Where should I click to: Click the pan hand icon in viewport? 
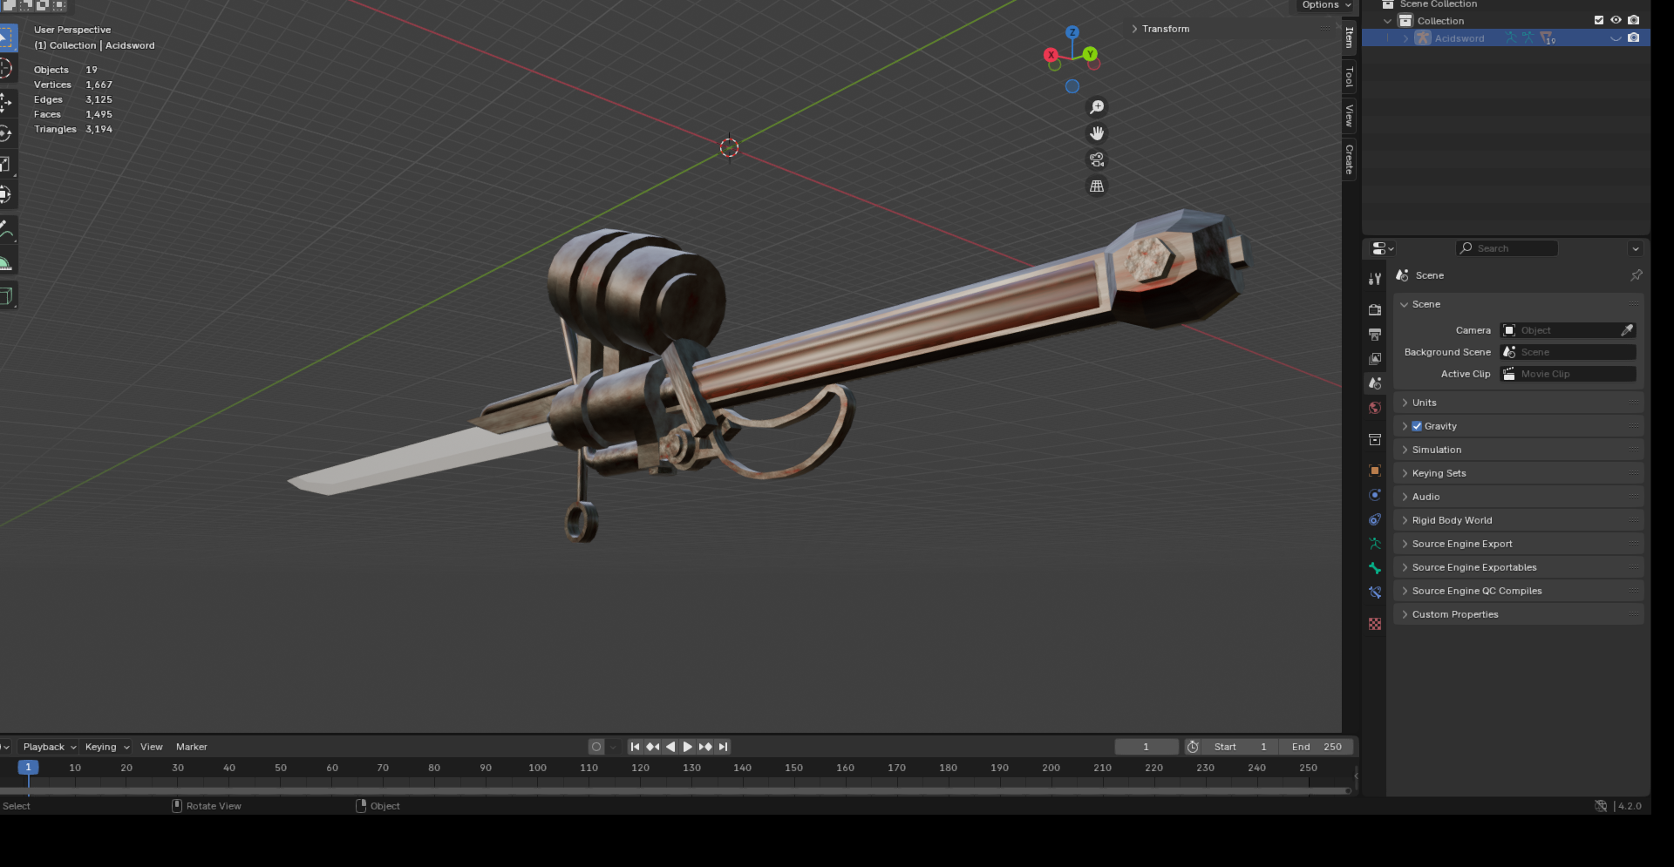(1097, 133)
